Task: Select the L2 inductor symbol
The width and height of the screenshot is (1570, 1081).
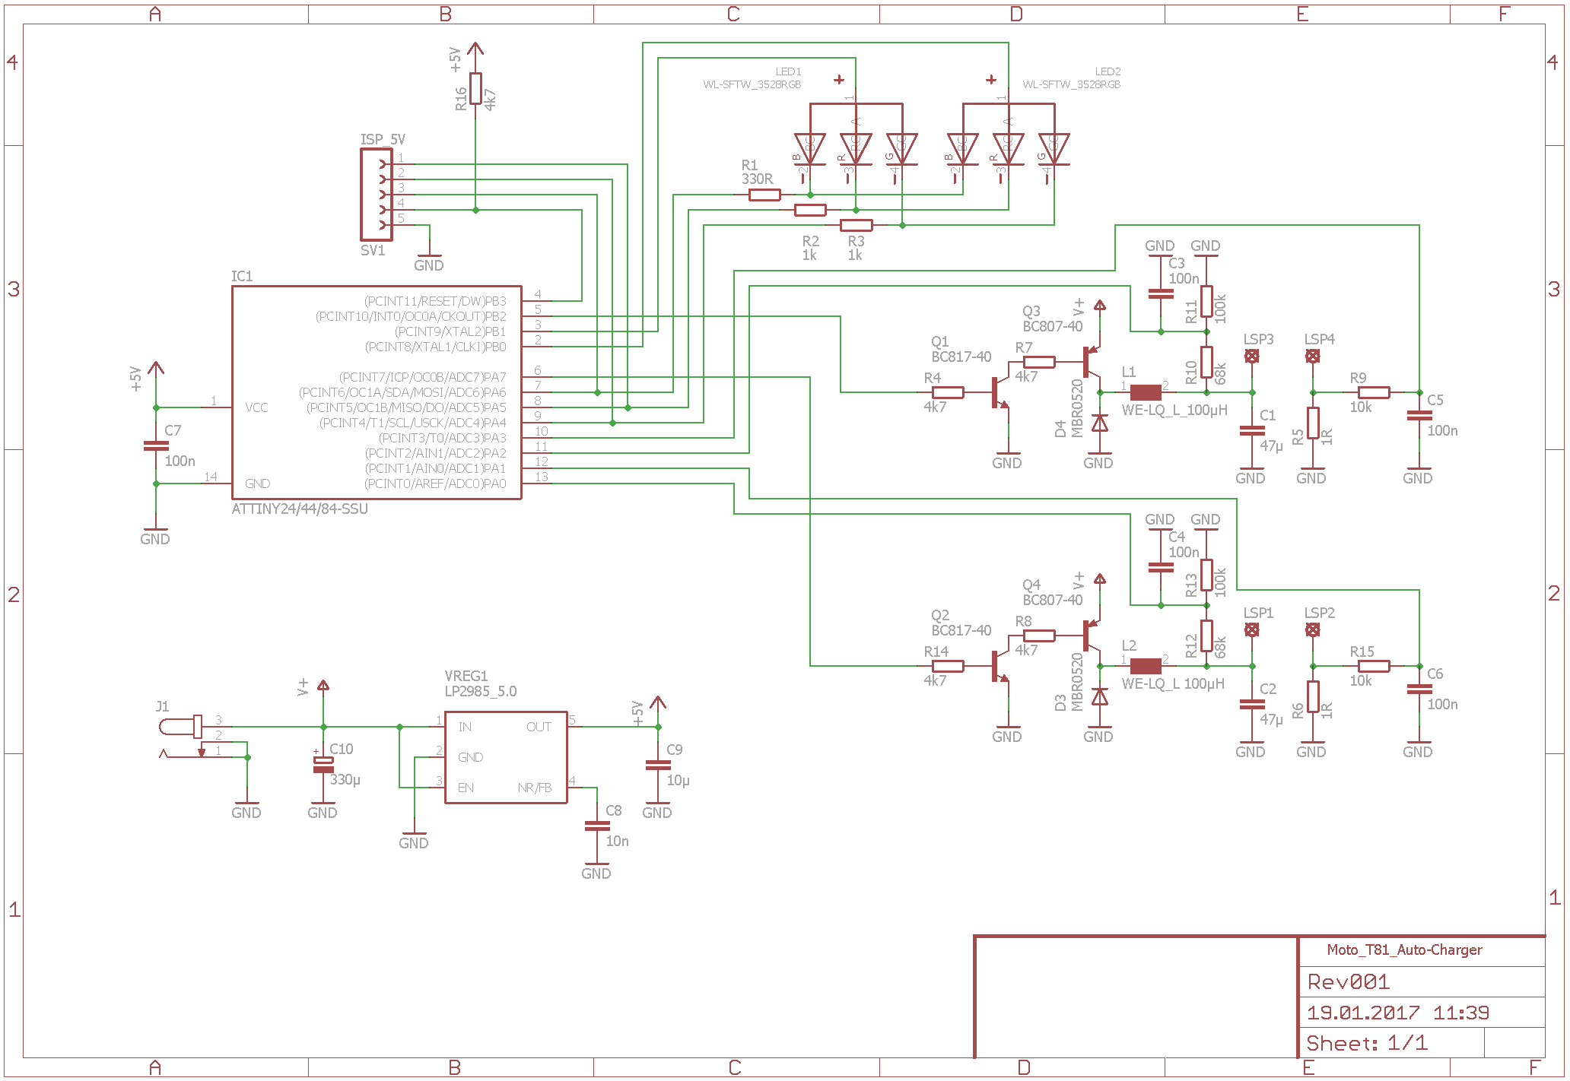Action: click(1145, 666)
